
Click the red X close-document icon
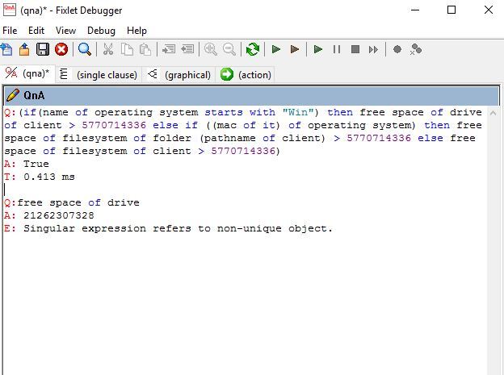click(x=61, y=49)
